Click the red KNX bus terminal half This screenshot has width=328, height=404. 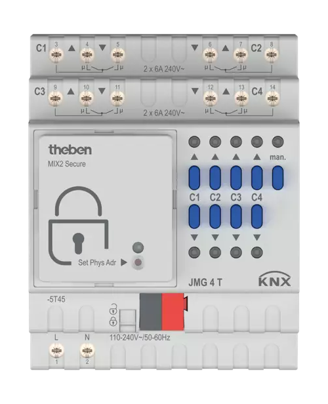pos(173,312)
